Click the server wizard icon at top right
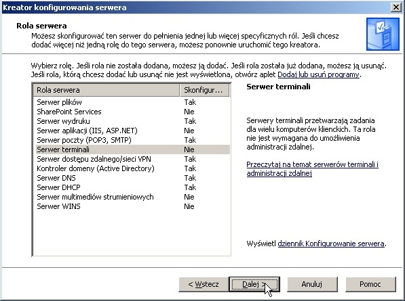 point(383,34)
